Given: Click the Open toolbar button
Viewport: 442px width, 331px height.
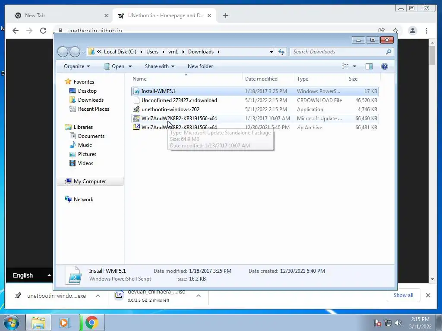Looking at the screenshot, I should click(x=114, y=66).
